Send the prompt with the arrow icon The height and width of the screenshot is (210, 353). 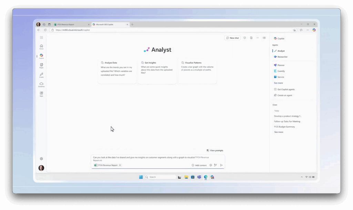222,165
